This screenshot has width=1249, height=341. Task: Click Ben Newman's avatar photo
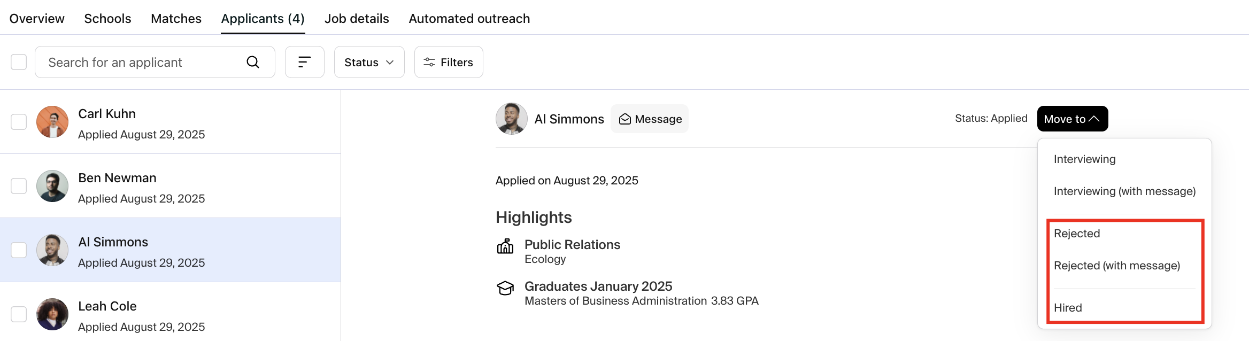(52, 186)
